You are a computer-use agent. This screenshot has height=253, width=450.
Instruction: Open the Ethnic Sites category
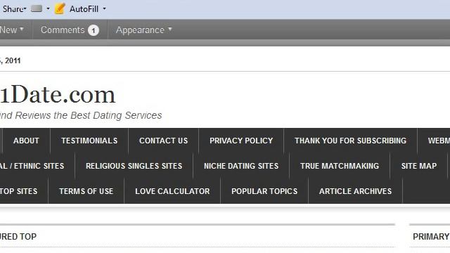(32, 166)
